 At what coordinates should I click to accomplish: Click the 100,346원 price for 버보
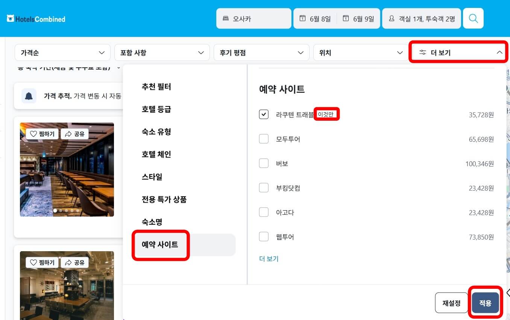pyautogui.click(x=480, y=164)
